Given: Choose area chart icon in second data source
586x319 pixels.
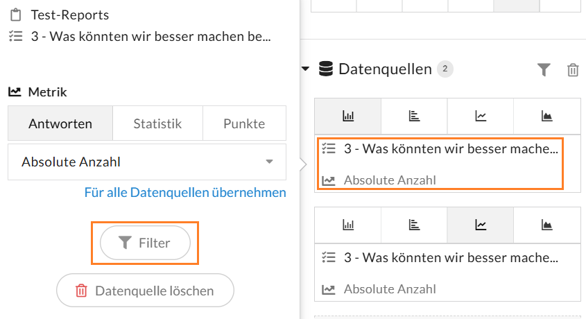Looking at the screenshot, I should coord(546,225).
